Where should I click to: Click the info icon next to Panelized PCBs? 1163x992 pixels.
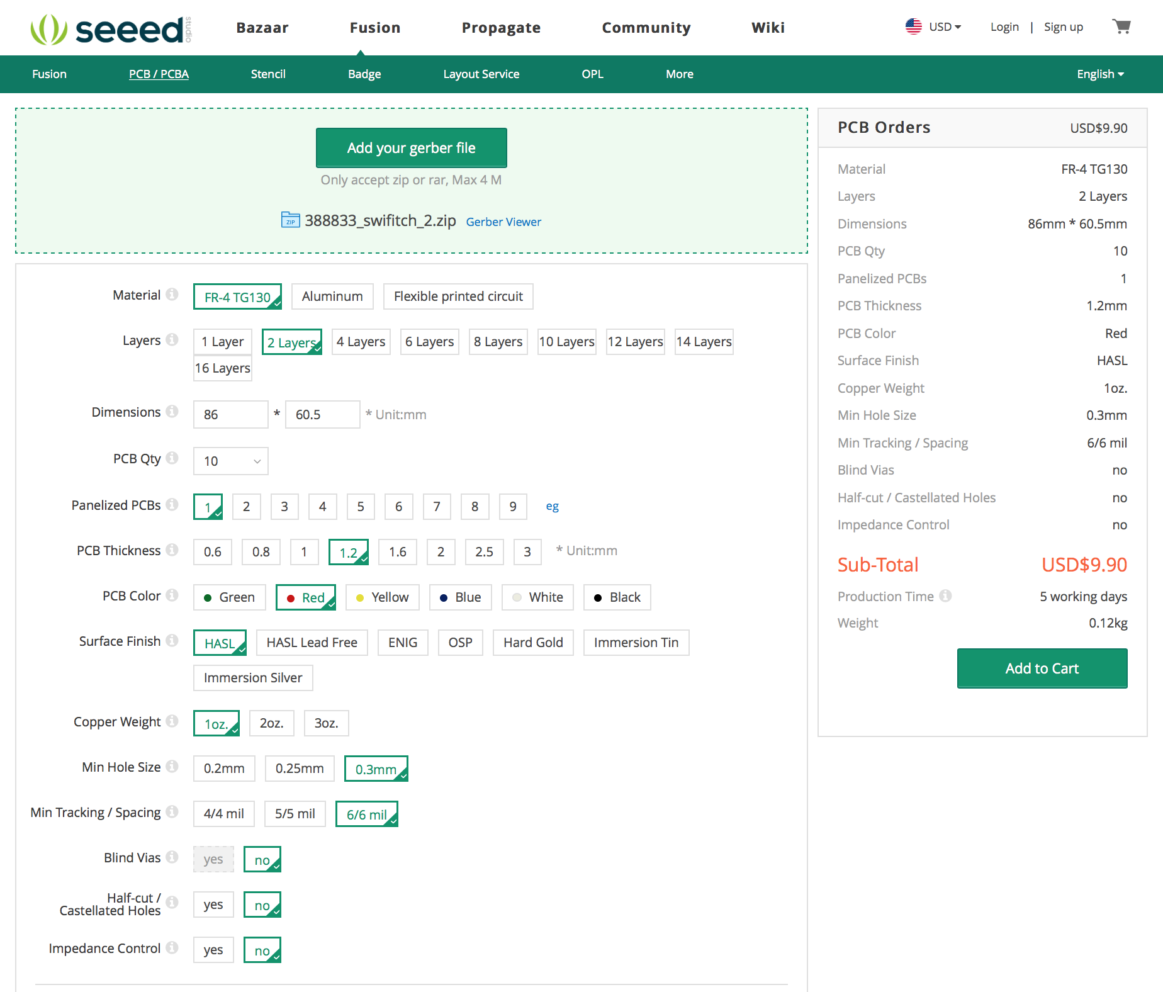(x=172, y=505)
